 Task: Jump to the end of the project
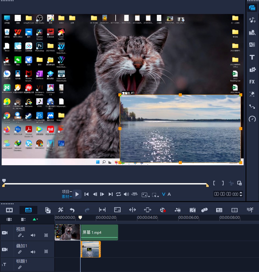point(111,194)
